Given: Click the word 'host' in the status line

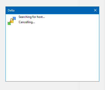Looking at the screenshot, I should coord(40,17).
